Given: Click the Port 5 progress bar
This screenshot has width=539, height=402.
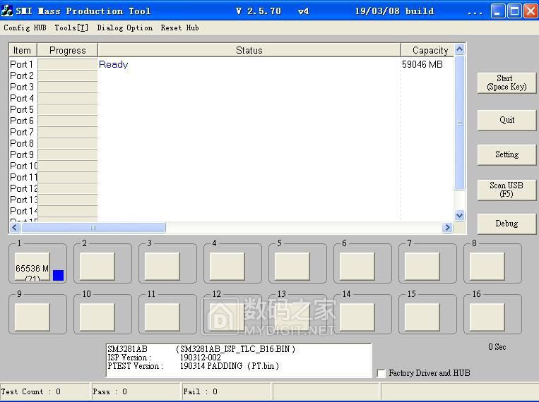Looking at the screenshot, I should [x=67, y=109].
